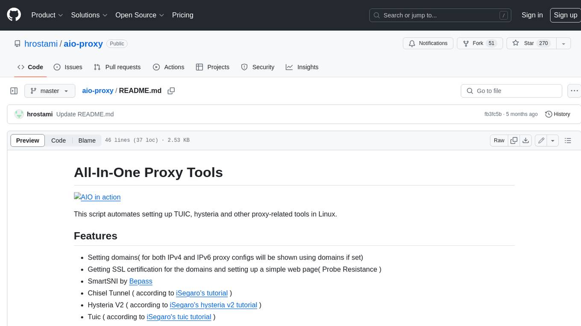Image resolution: width=581 pixels, height=326 pixels.
Task: Open the Projects tab
Action: pos(213,67)
